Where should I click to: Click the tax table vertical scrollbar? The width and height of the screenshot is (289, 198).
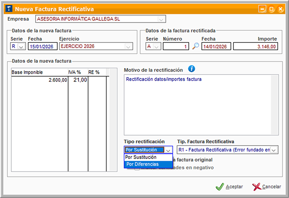point(113,120)
